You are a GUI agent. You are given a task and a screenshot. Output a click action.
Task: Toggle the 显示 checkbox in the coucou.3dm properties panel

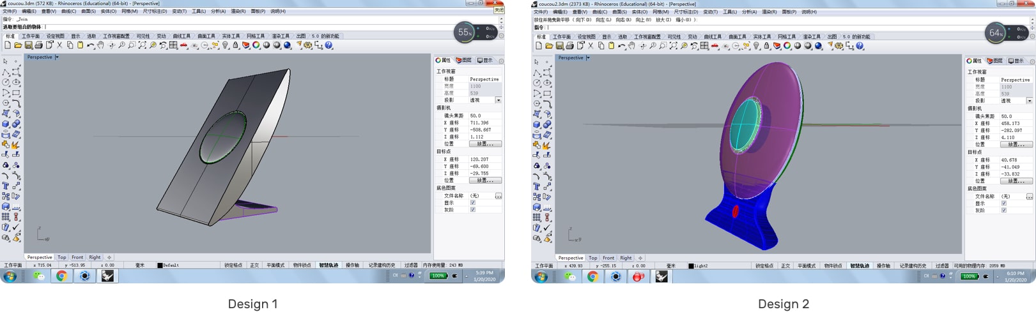(473, 203)
